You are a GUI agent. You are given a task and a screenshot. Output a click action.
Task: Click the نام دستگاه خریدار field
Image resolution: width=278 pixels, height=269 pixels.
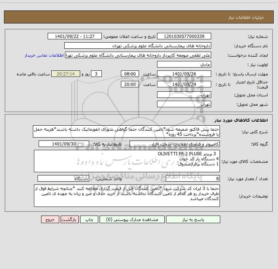pyautogui.click(x=138, y=46)
